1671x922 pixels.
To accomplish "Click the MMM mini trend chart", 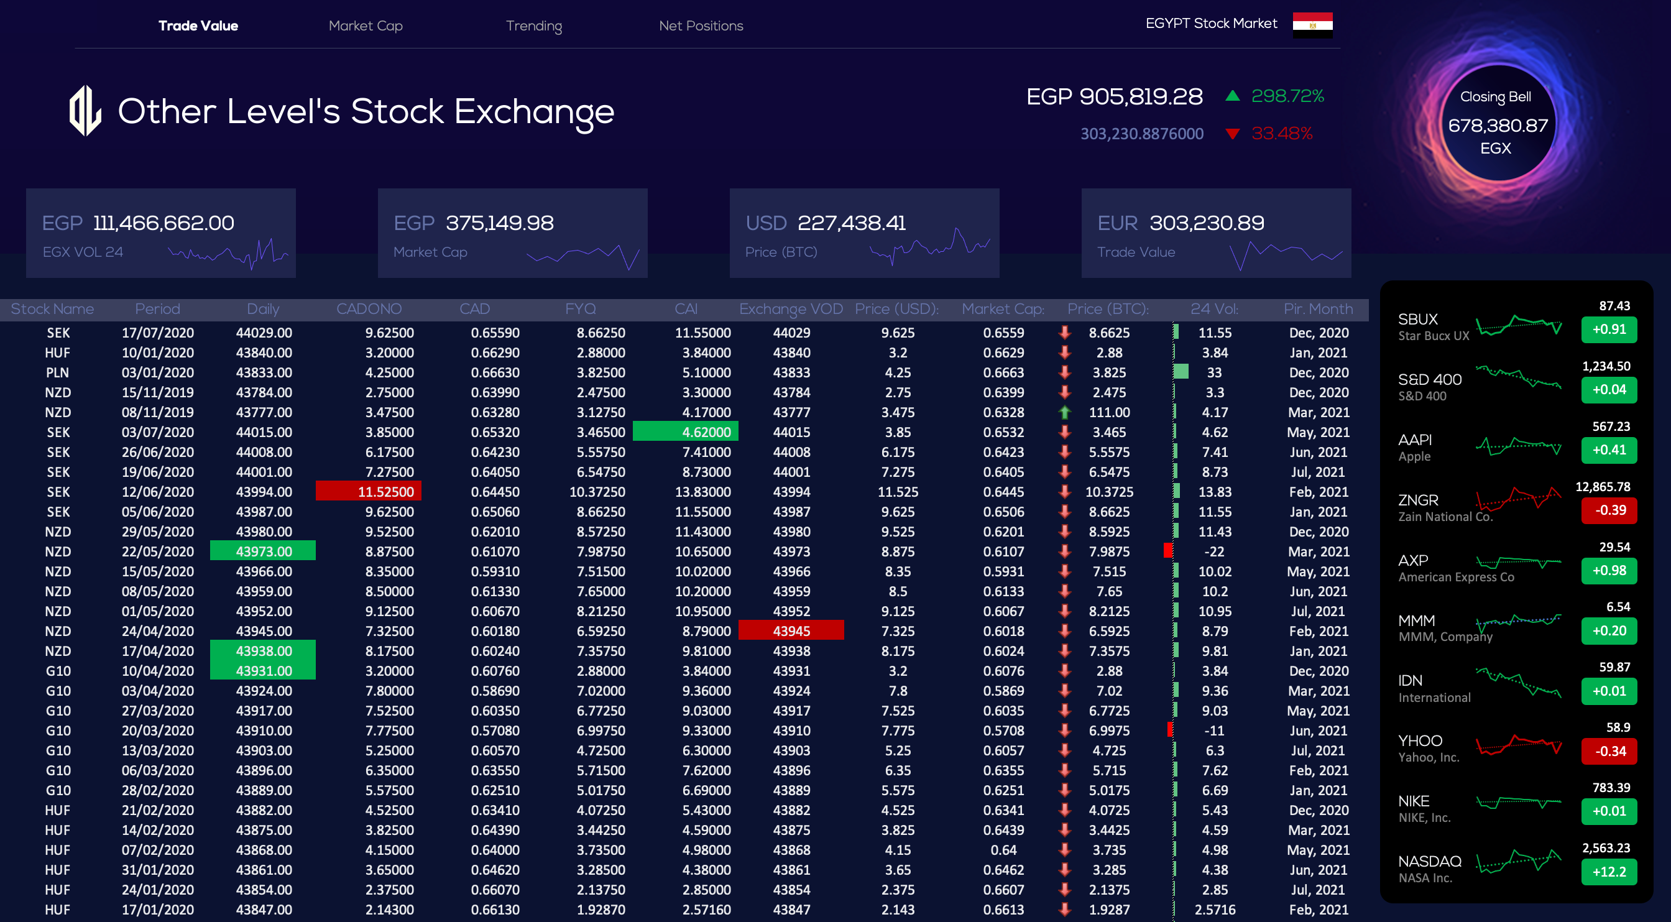I will point(1519,623).
